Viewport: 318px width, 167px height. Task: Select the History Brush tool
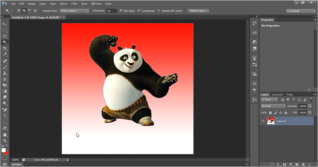click(5, 79)
